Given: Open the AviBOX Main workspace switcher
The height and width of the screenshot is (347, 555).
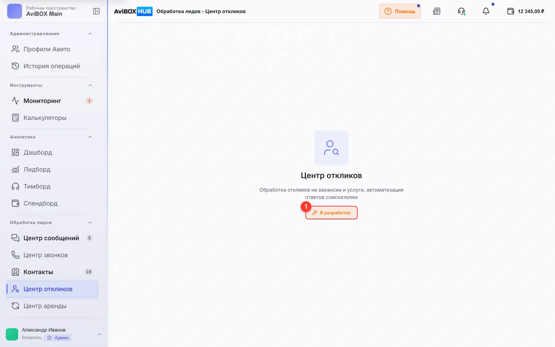Looking at the screenshot, I should (41, 11).
